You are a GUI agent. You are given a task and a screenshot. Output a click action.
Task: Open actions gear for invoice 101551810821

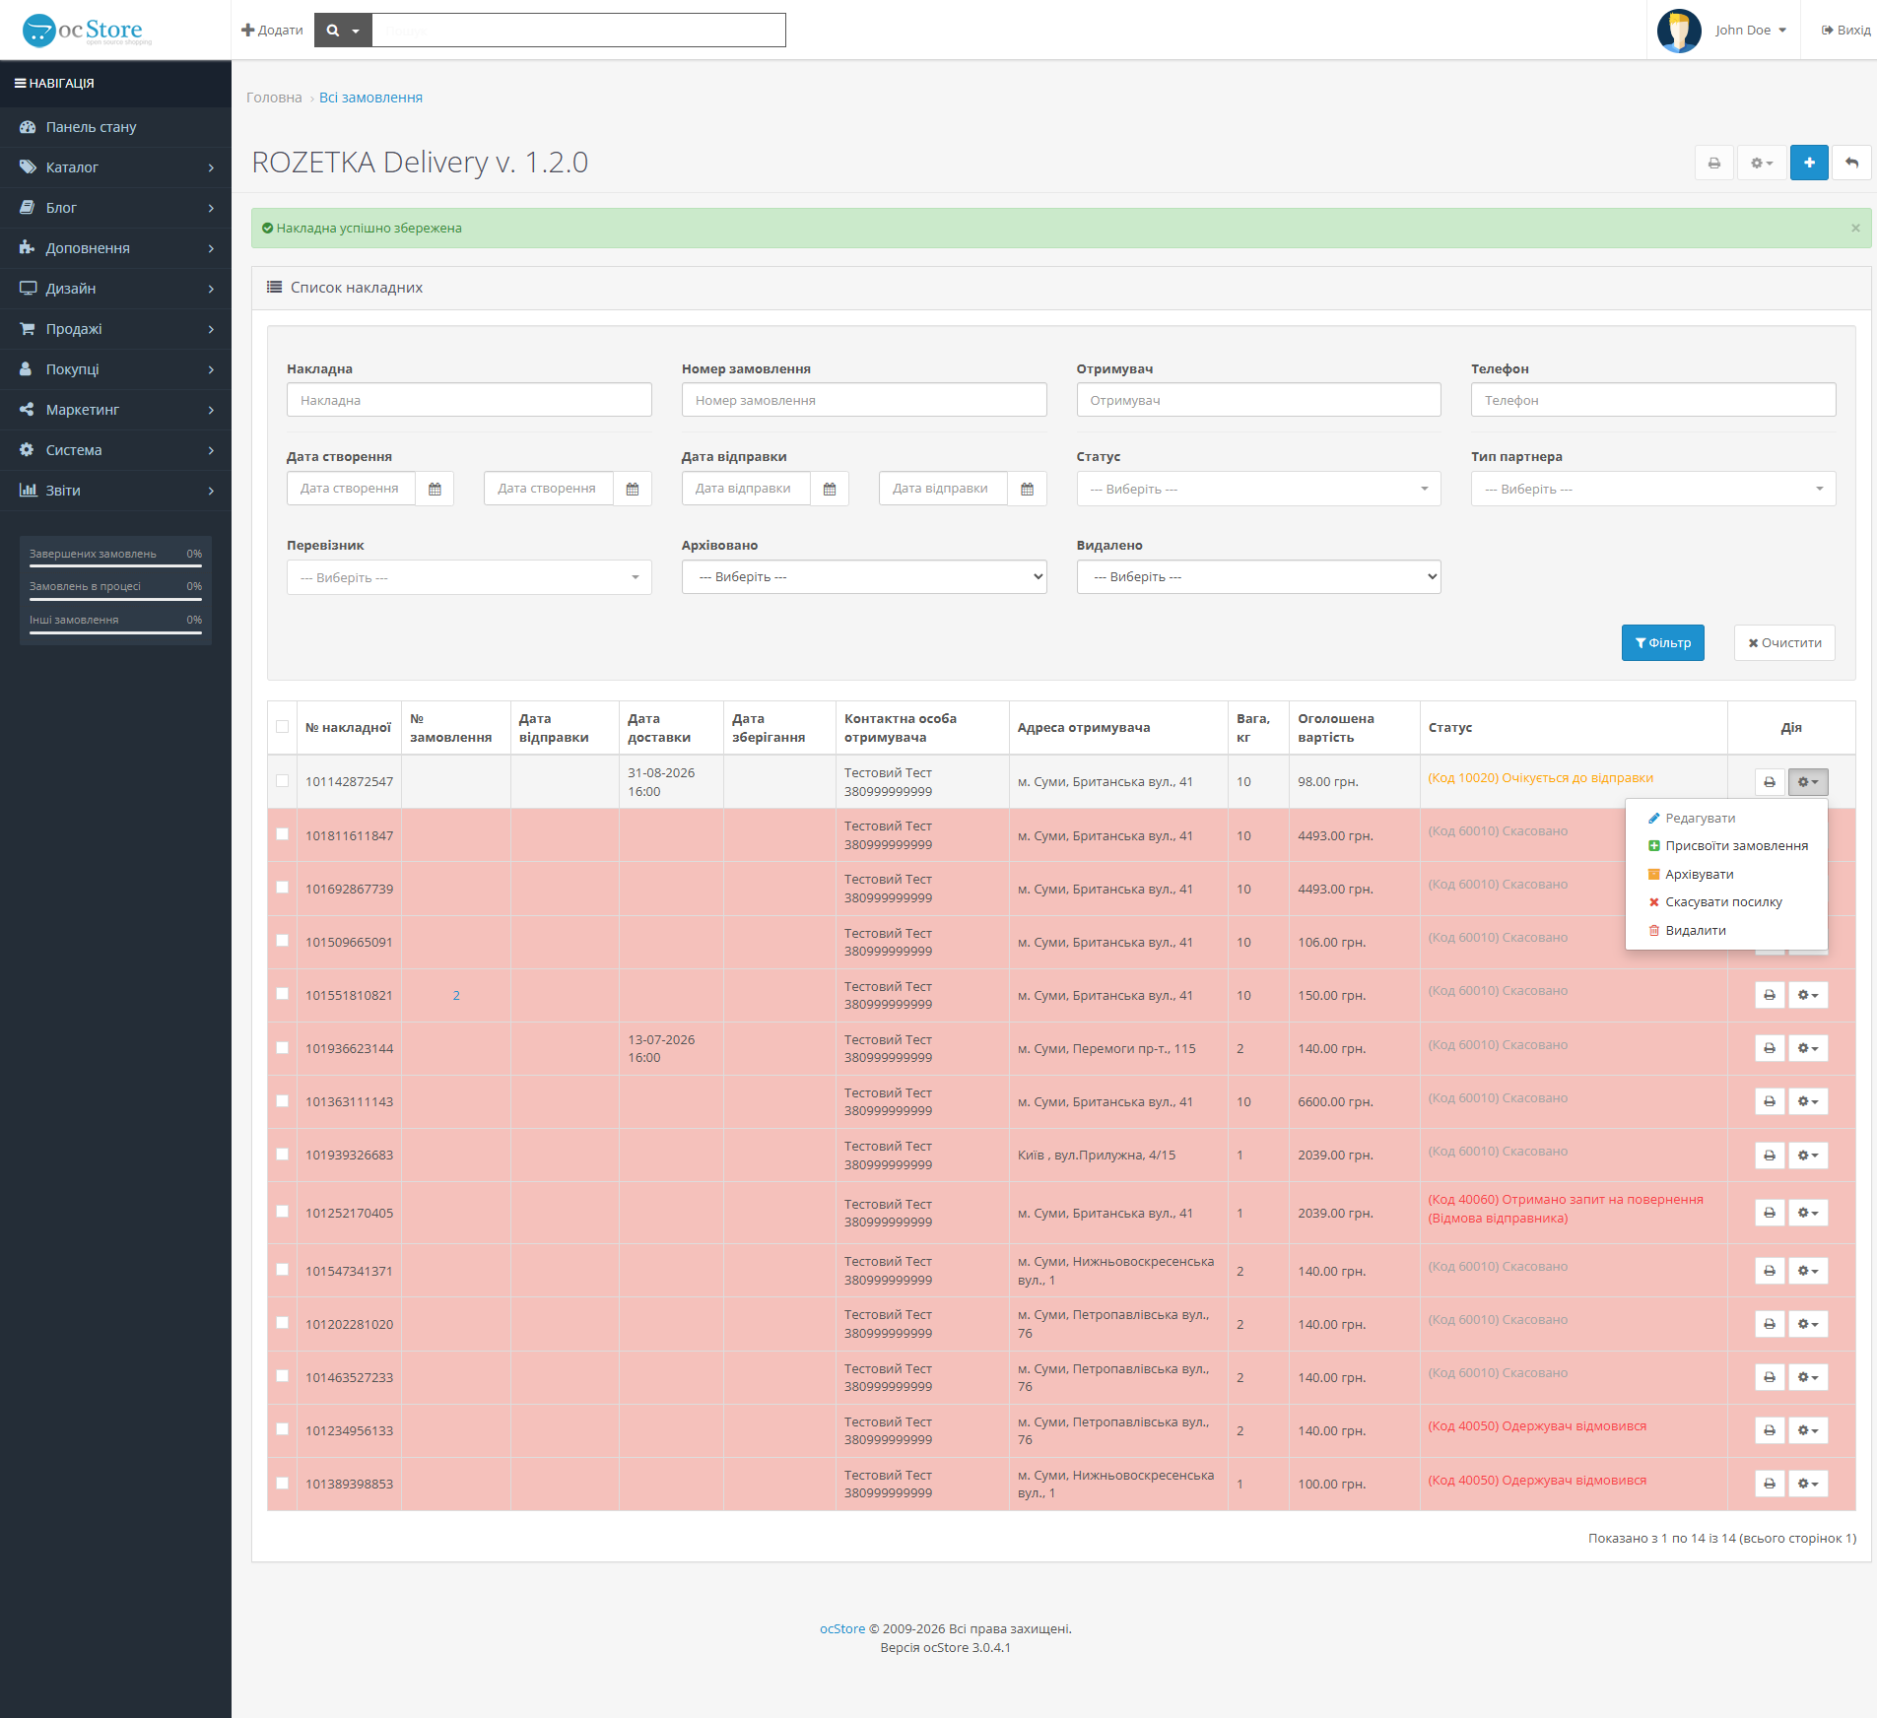point(1808,995)
